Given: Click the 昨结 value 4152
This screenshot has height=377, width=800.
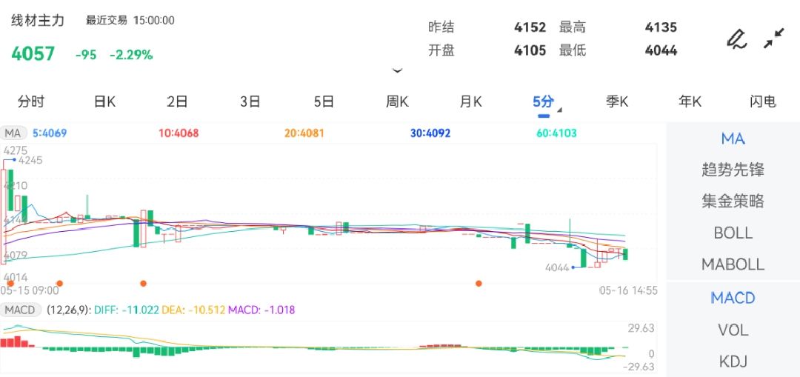Looking at the screenshot, I should pos(530,27).
